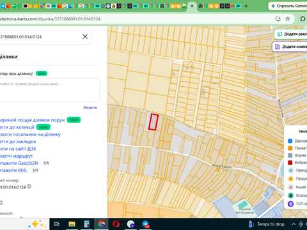
Task: Click the pink legend marker
Action: pyautogui.click(x=290, y=187)
